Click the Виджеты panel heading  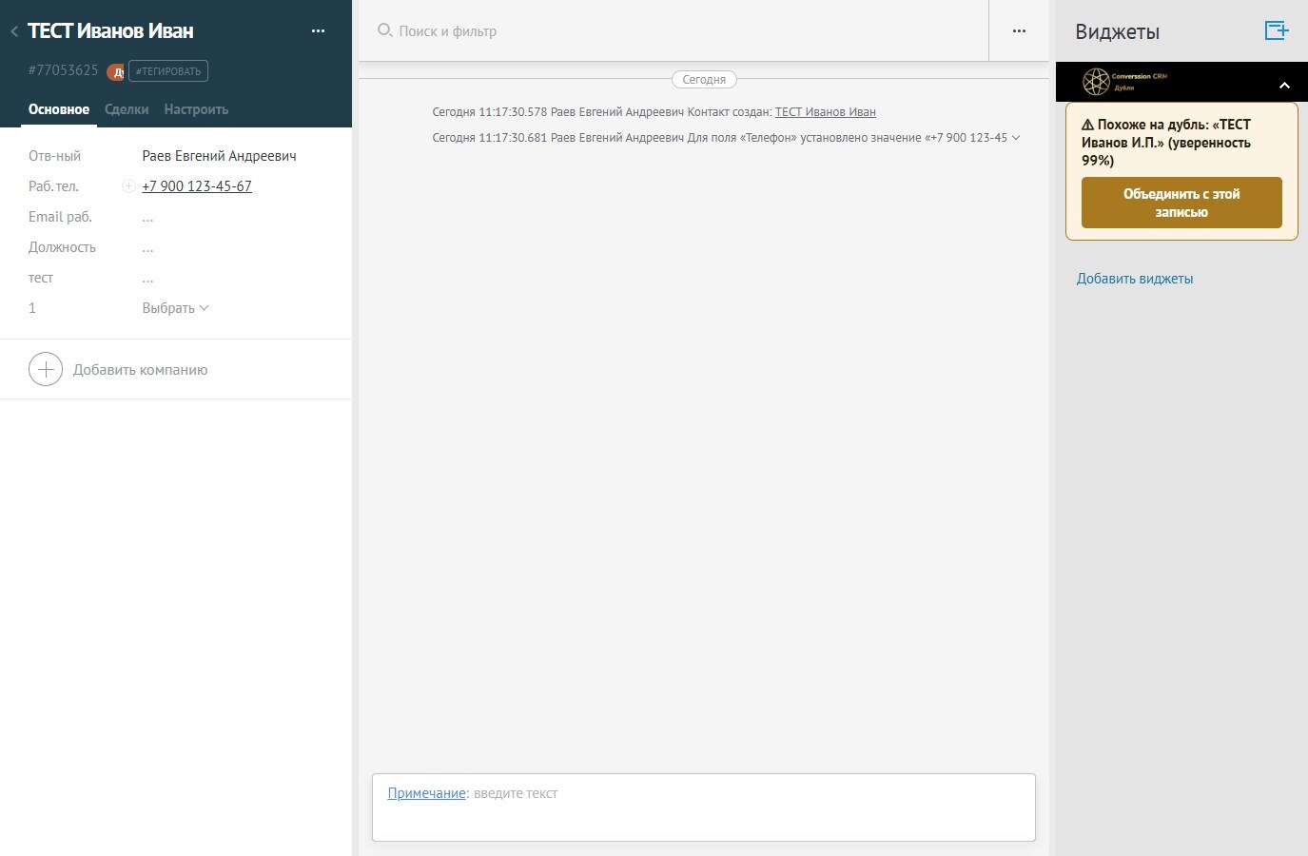click(1117, 31)
